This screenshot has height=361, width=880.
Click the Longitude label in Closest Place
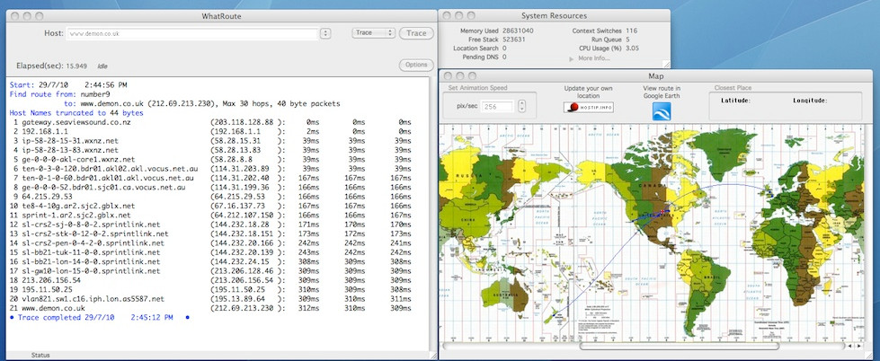(x=810, y=101)
